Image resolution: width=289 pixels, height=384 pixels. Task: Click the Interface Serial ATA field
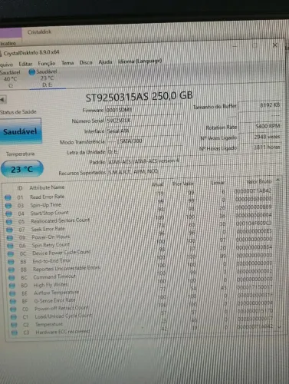click(144, 131)
